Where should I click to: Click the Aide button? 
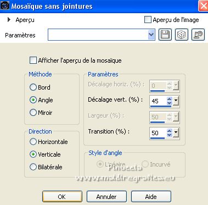coord(151,197)
